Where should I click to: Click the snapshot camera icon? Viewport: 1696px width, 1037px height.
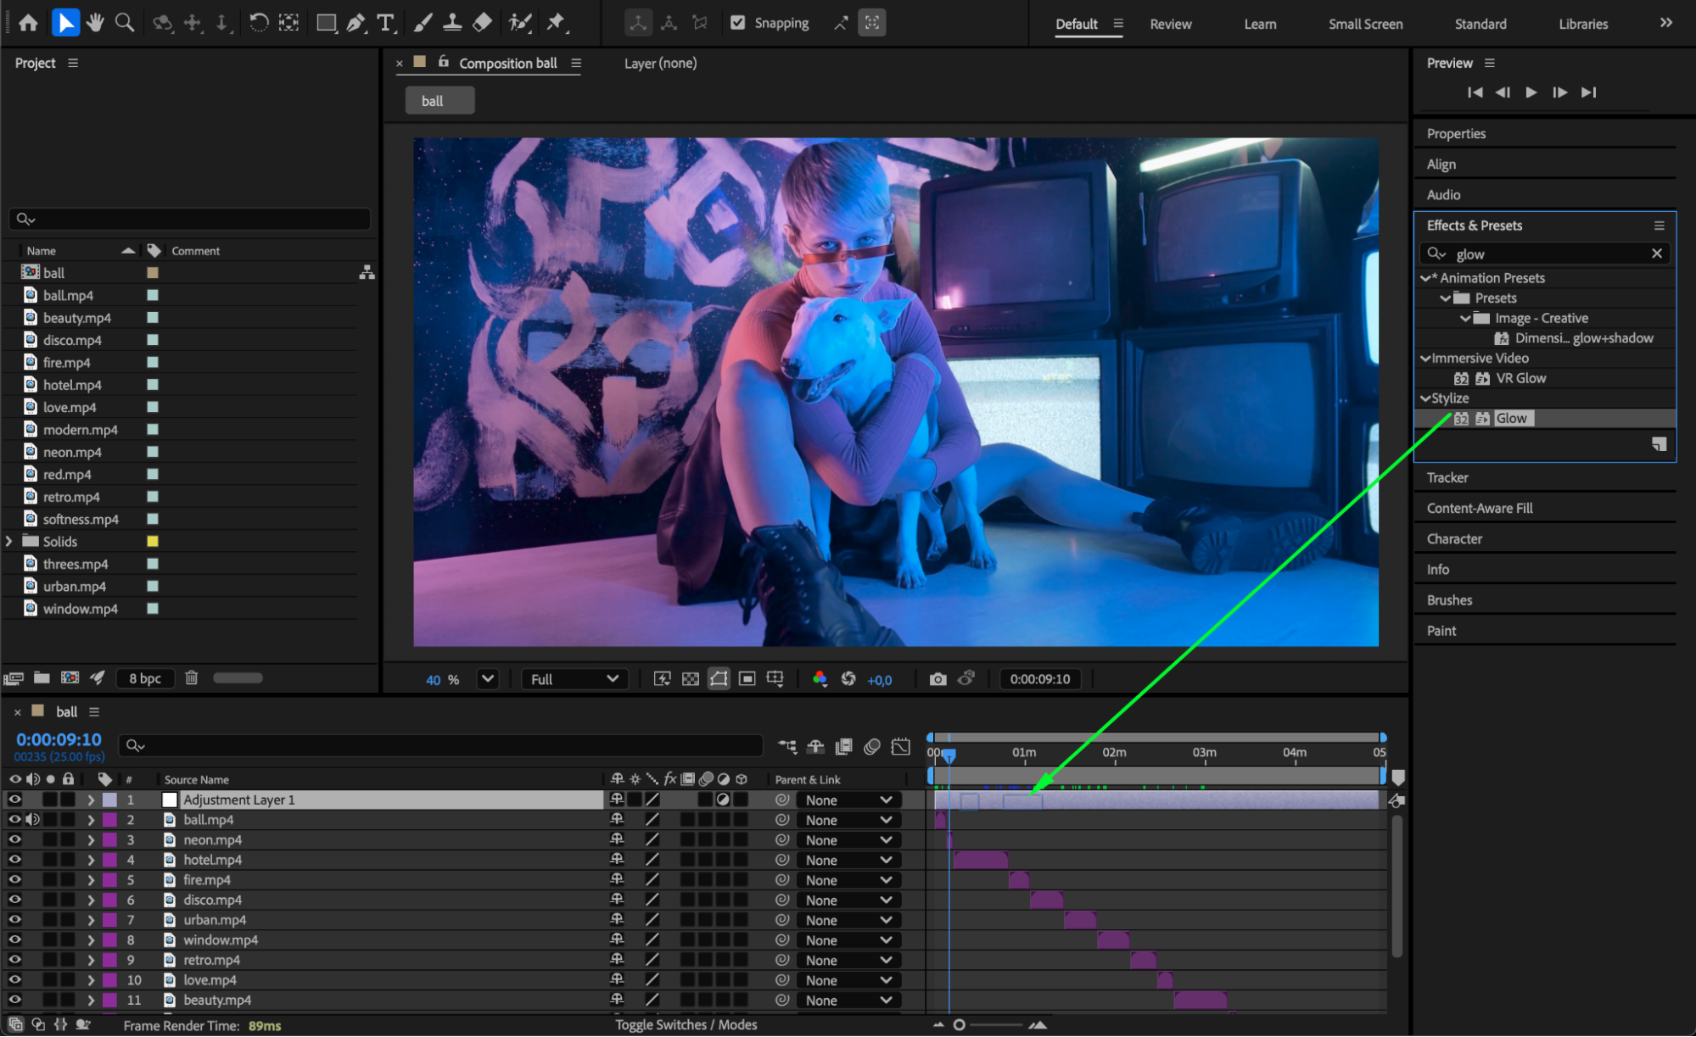click(938, 679)
